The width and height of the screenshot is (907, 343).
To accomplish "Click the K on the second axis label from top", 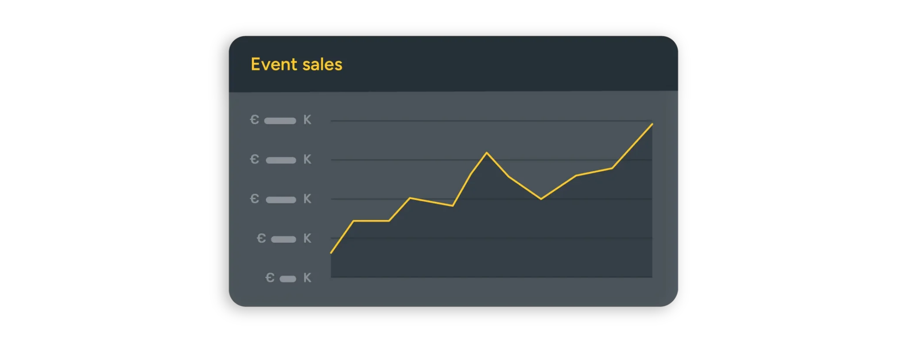I will [307, 159].
